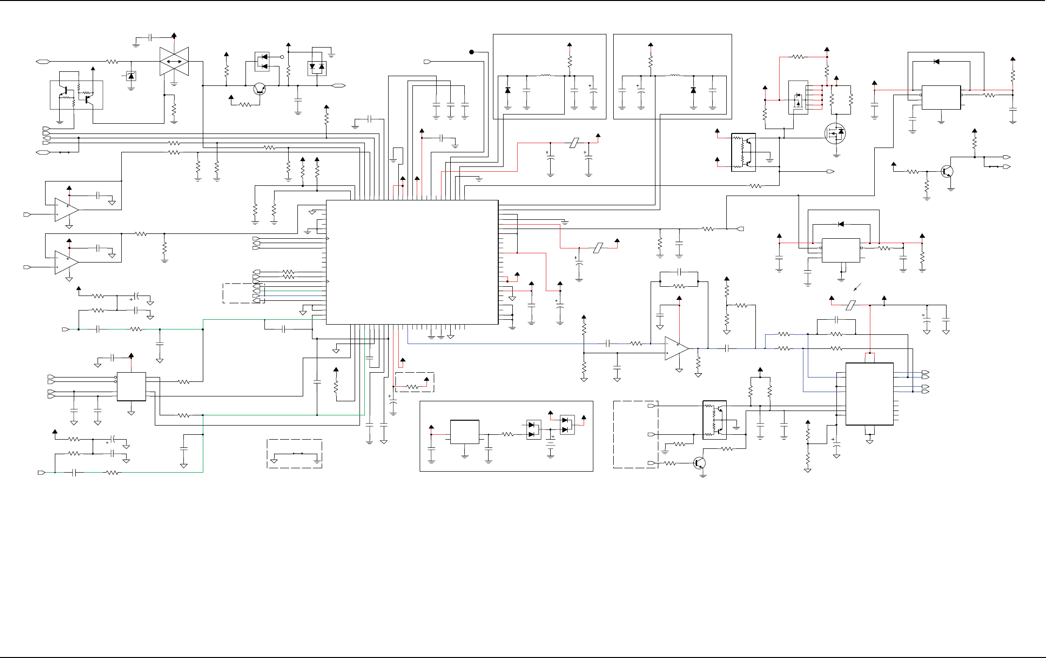The image size is (1046, 658).
Task: Select the large central IC block
Action: (x=412, y=262)
